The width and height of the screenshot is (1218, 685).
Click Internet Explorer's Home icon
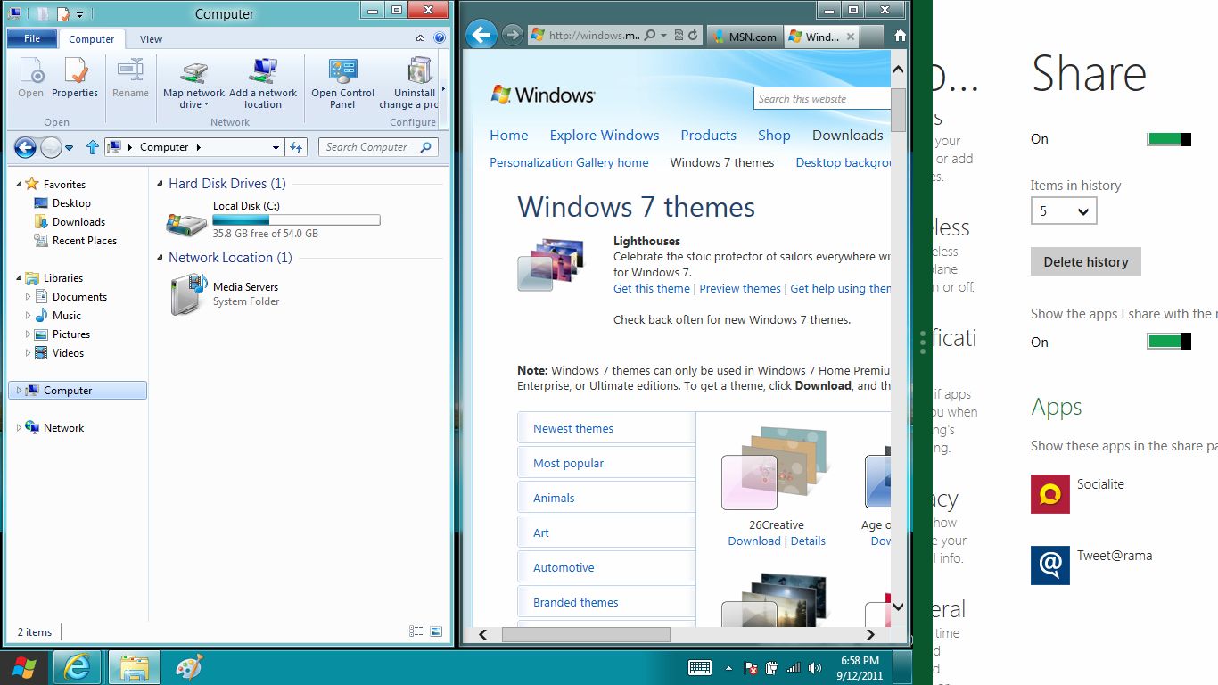[900, 36]
